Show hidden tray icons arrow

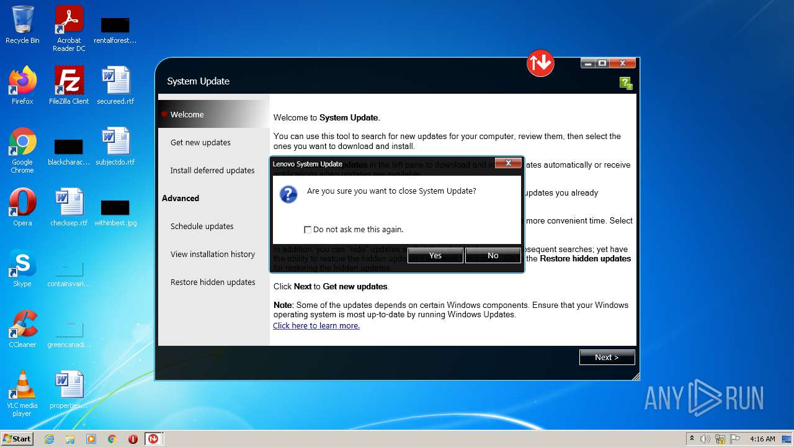(x=692, y=438)
